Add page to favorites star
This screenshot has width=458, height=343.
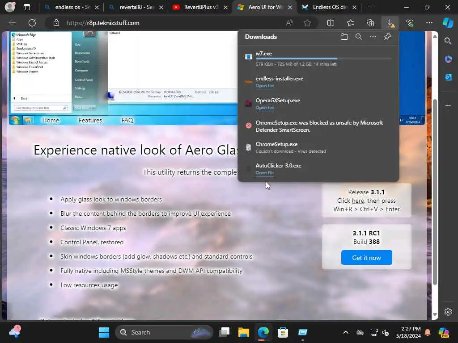307,23
